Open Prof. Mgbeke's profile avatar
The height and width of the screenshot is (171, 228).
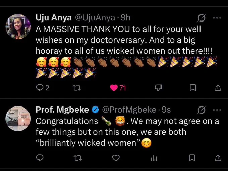(18, 119)
